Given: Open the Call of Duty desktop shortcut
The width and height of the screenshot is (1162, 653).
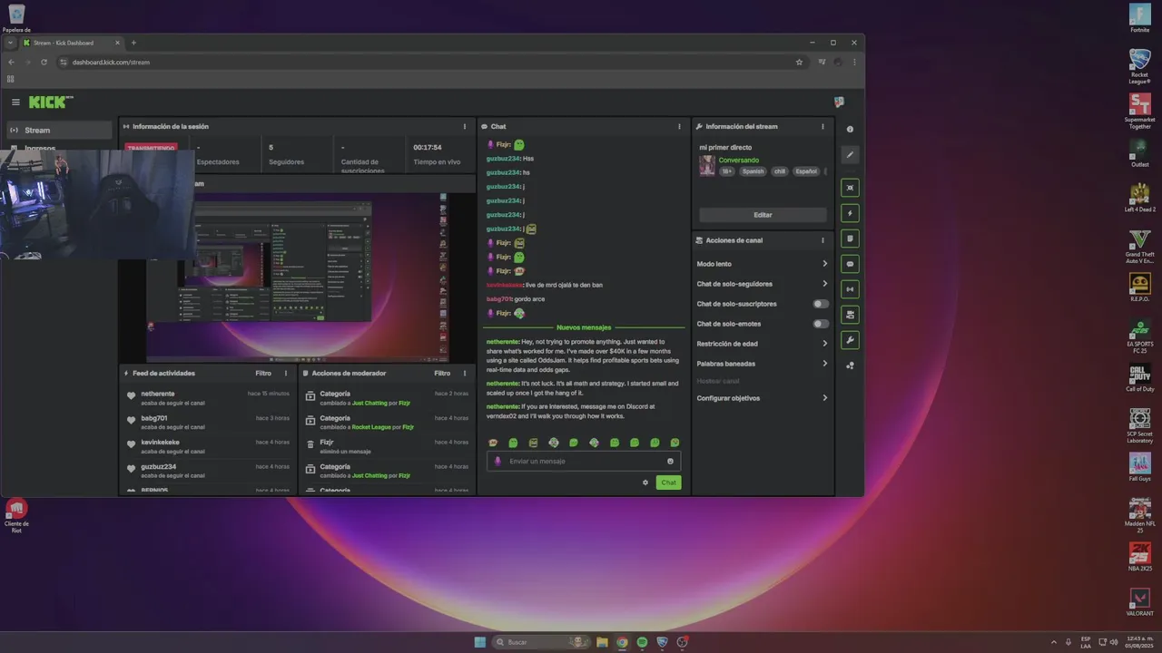Looking at the screenshot, I should tap(1140, 377).
